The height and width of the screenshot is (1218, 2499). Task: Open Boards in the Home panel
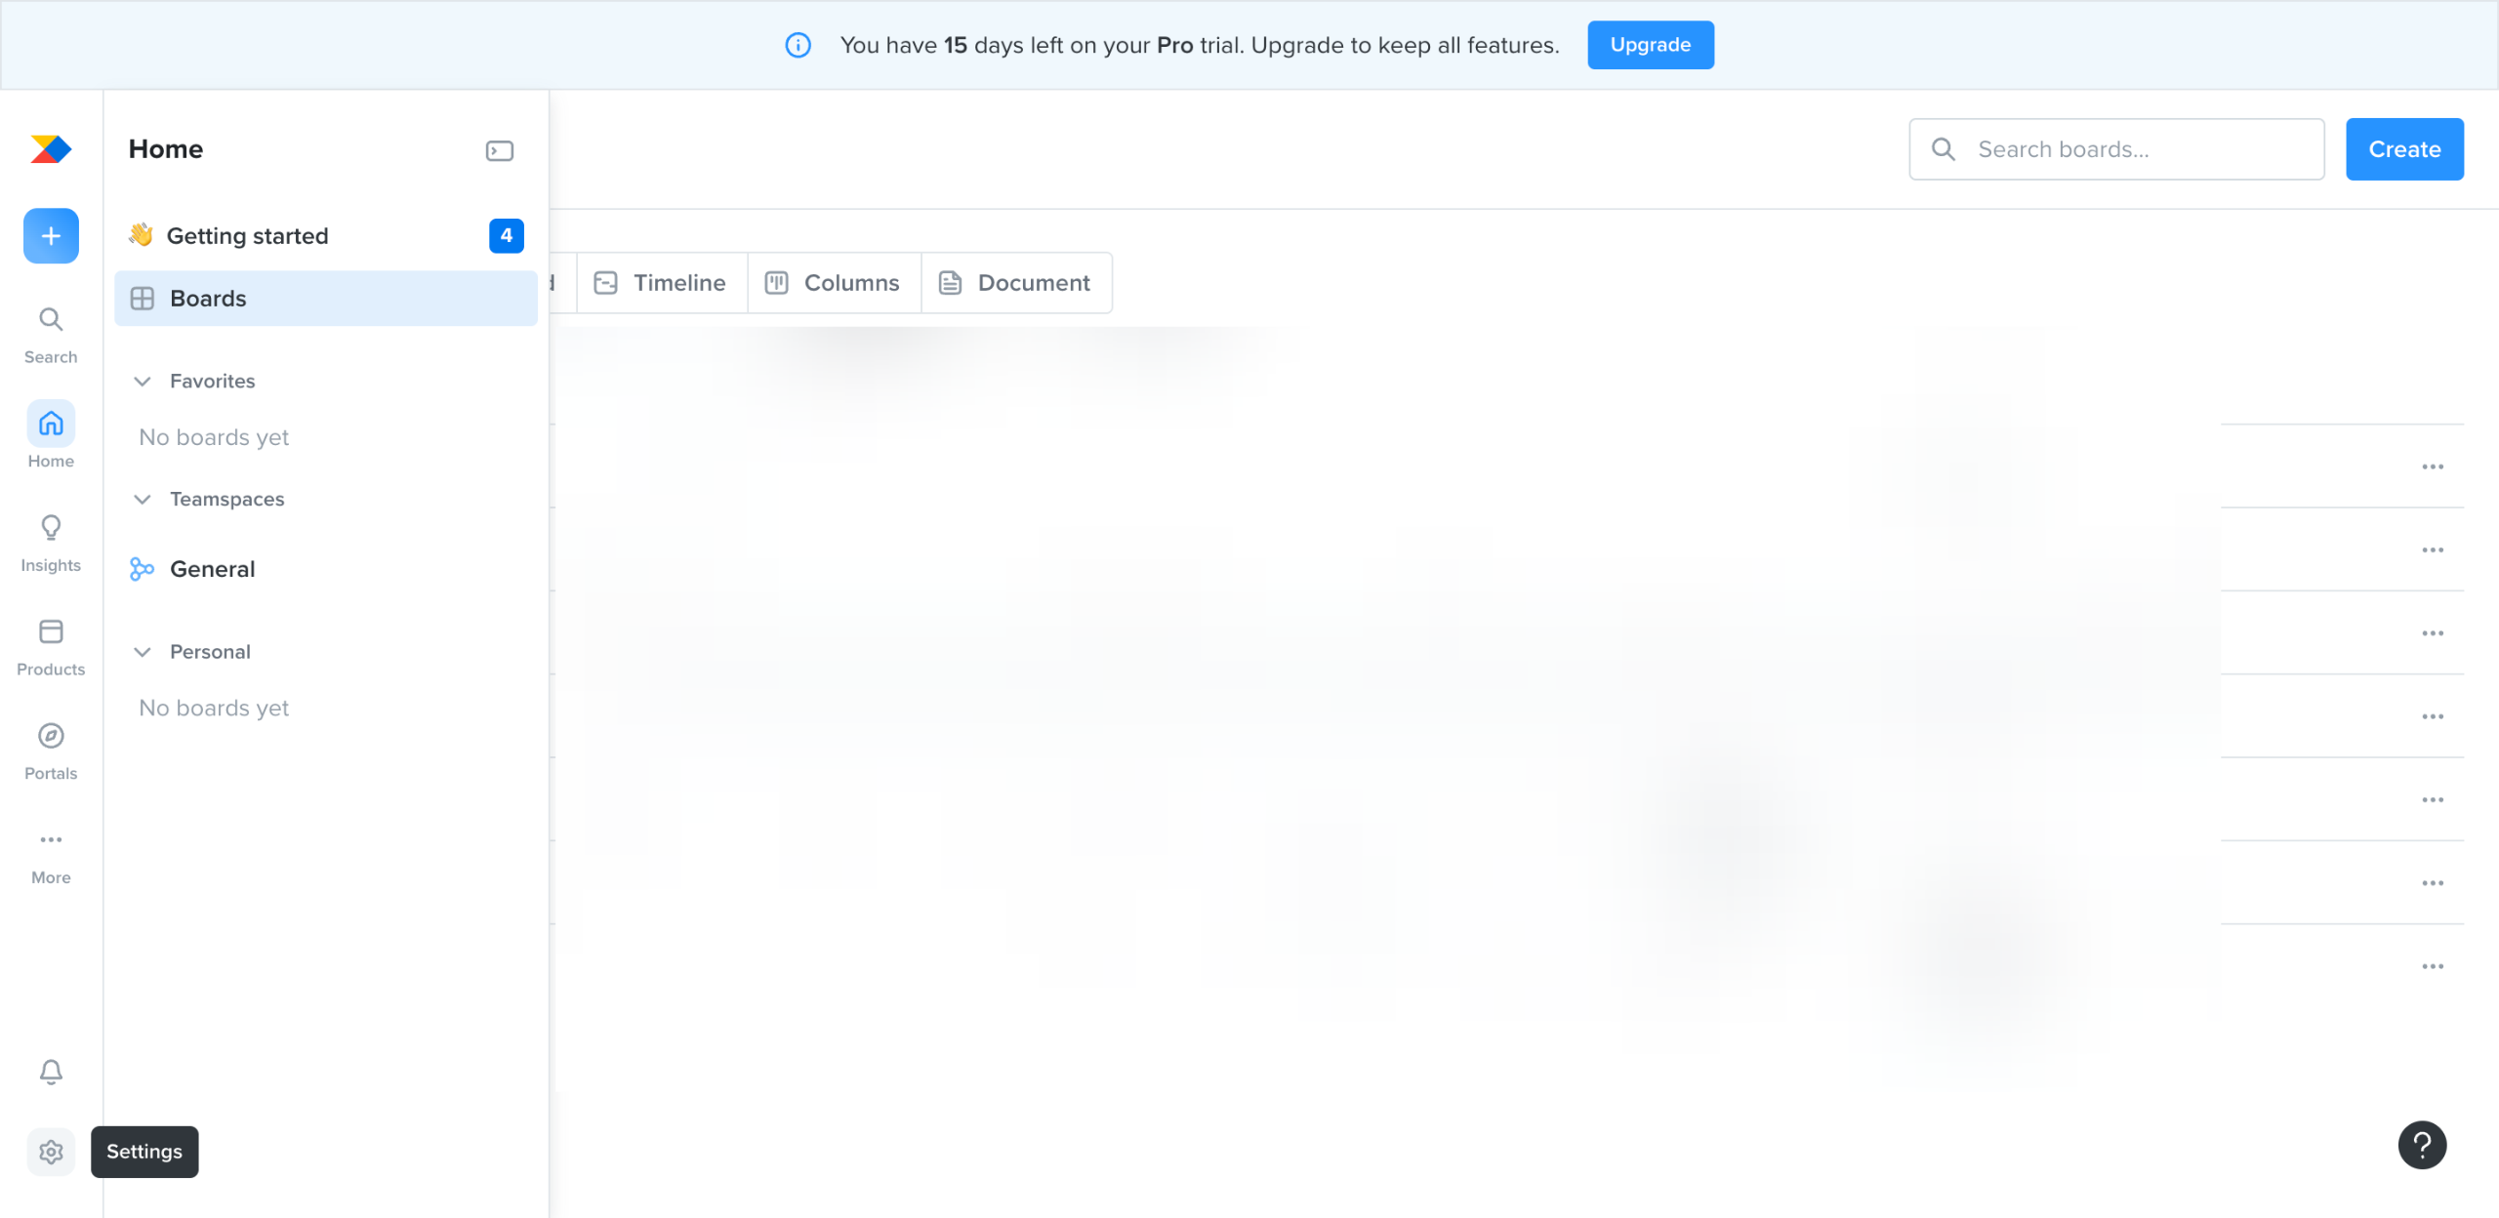pyautogui.click(x=326, y=299)
